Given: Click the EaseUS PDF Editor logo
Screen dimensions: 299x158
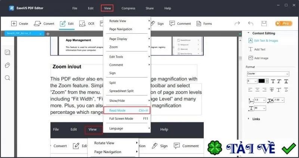Looking at the screenshot, I should tap(12, 8).
